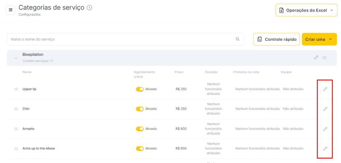Expand the Criar uma dropdown

coord(319,39)
